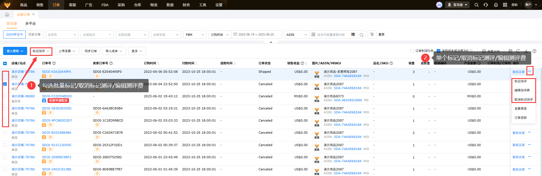This screenshot has height=176, width=542.
Task: Open the notification bell icon
Action: [496, 5]
